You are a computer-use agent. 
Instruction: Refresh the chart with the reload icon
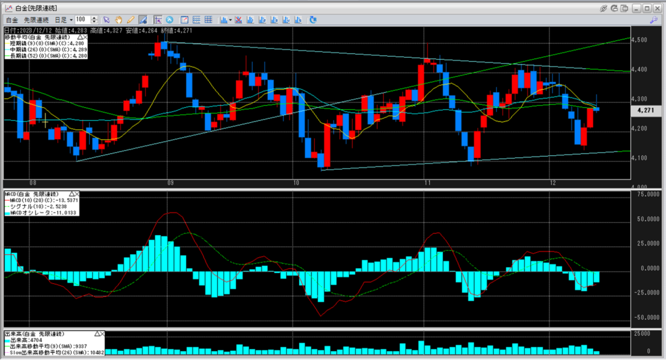pyautogui.click(x=313, y=19)
